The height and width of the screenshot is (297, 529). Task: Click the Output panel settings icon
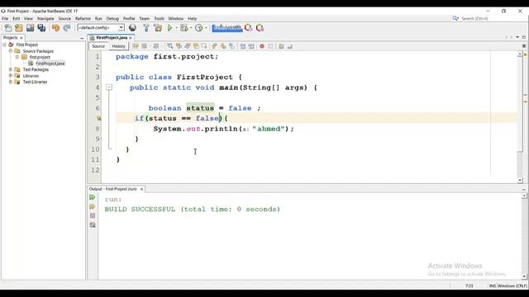93,224
